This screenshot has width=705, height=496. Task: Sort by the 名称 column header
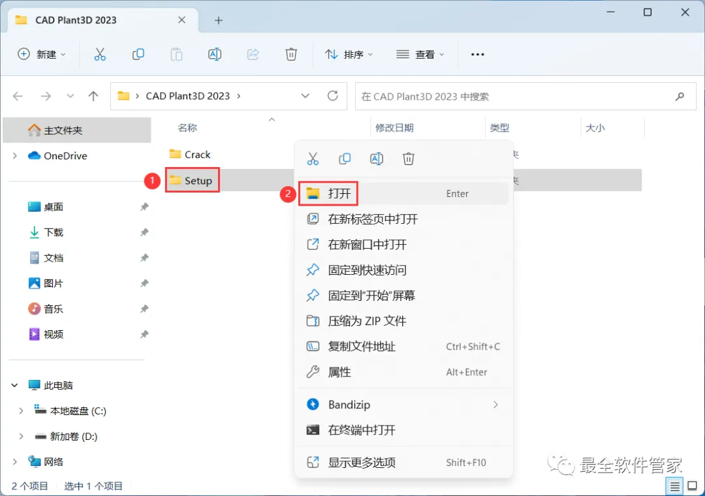tap(187, 128)
